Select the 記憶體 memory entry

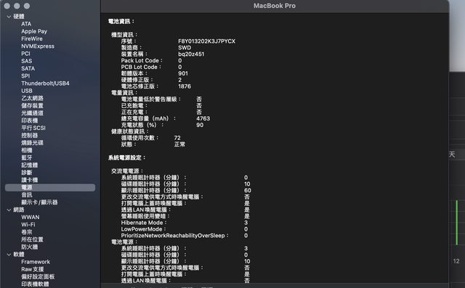(x=29, y=165)
